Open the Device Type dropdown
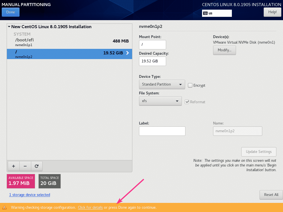Image resolution: width=283 pixels, height=212 pixels. tap(162, 84)
